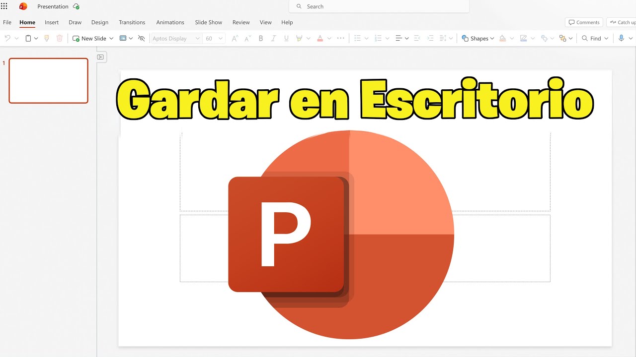Click the Presentation file name
This screenshot has width=636, height=357.
pos(53,6)
